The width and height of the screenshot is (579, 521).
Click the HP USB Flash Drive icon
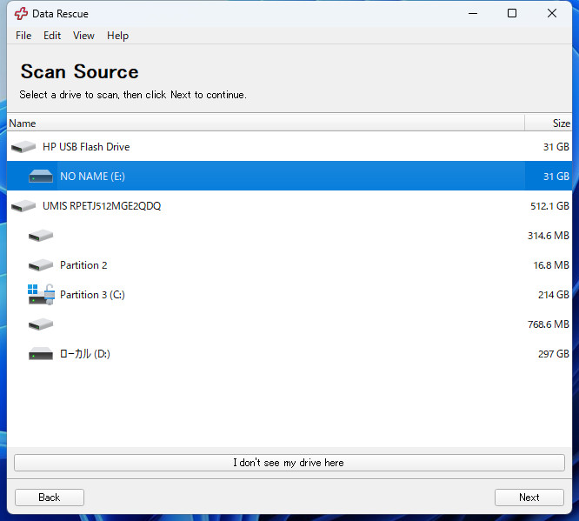point(23,147)
